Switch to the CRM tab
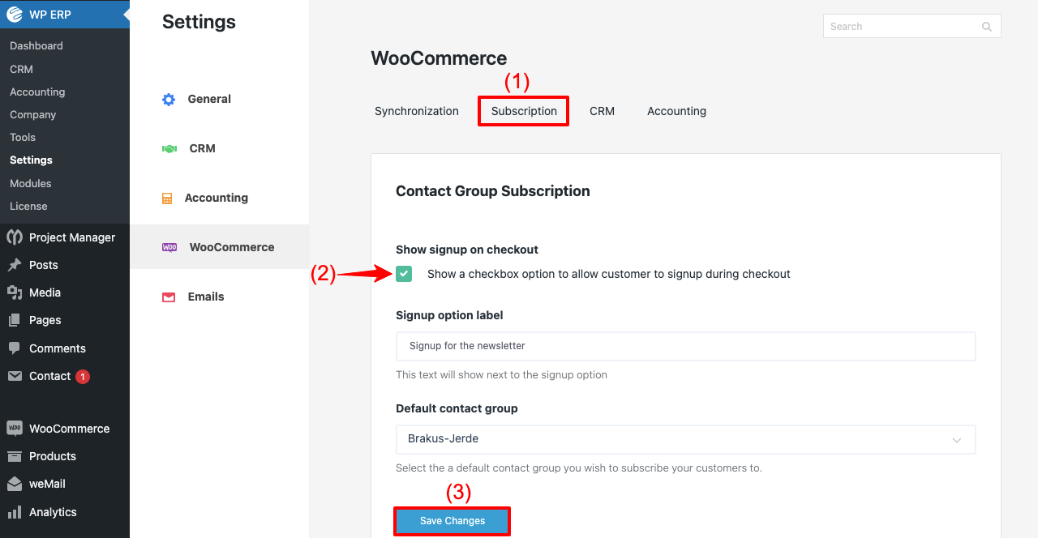Viewport: 1038px width, 538px height. tap(602, 110)
